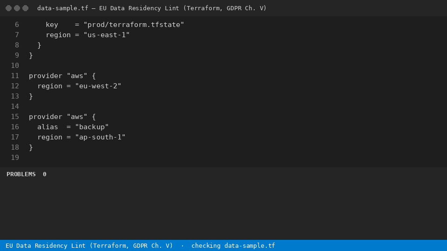This screenshot has height=251, width=447.
Task: Click the red close window dot
Action: pos(8,8)
